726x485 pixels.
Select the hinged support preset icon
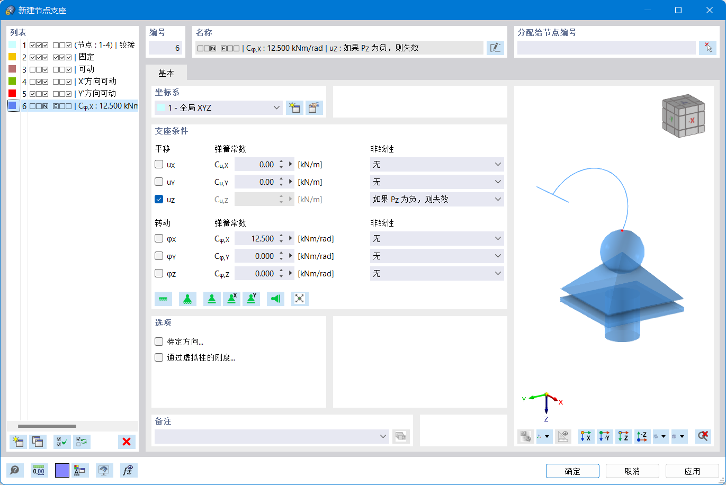[x=187, y=299]
